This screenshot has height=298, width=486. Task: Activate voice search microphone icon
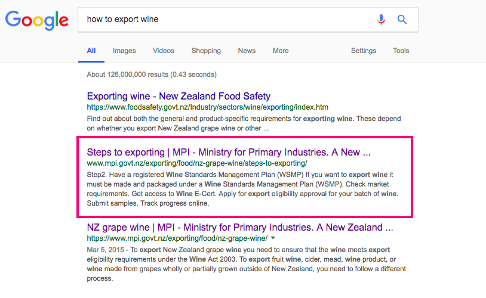[x=381, y=20]
